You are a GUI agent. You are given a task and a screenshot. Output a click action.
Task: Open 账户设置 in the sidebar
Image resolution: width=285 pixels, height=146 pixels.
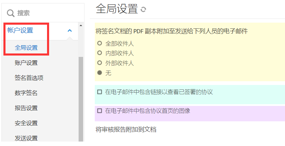[x=26, y=63]
